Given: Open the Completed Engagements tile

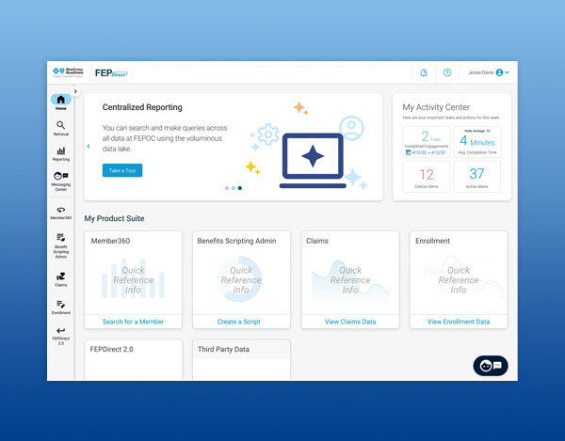Looking at the screenshot, I should coord(427,142).
